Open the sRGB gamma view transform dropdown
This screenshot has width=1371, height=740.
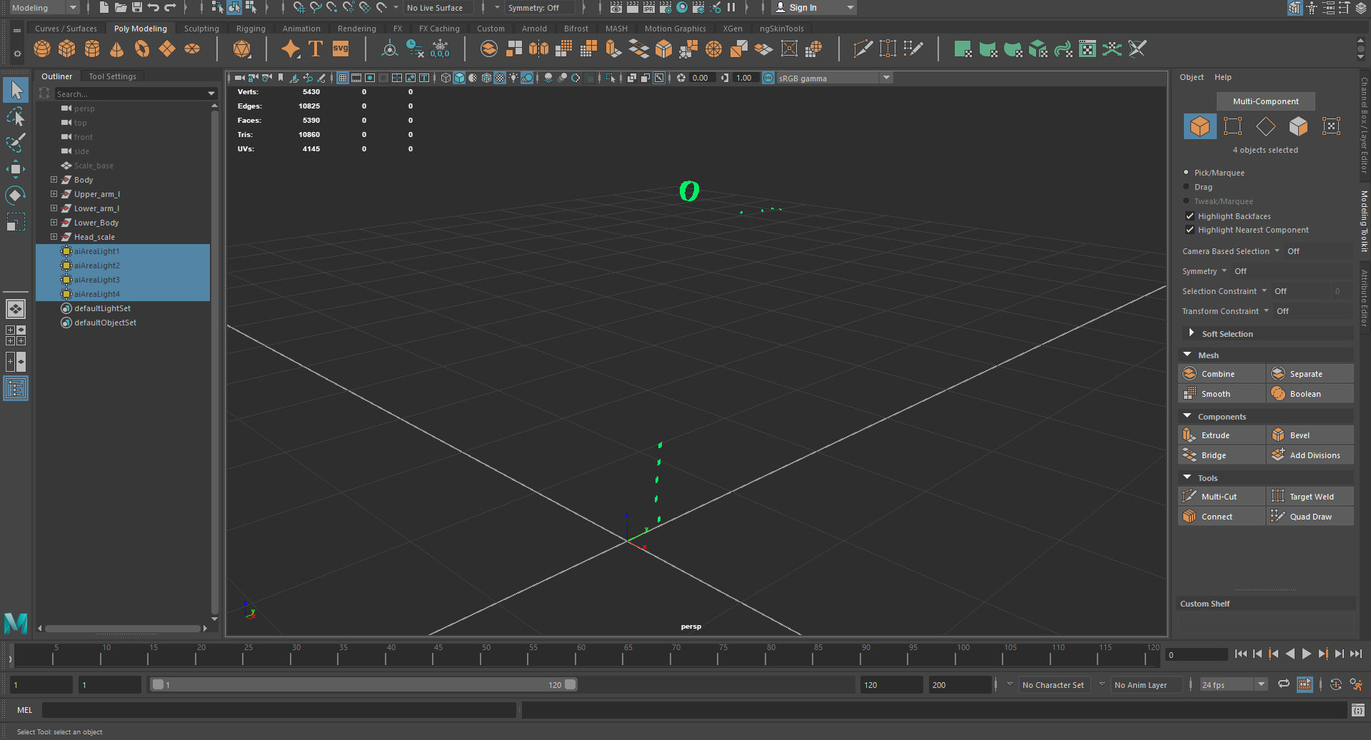pos(886,78)
